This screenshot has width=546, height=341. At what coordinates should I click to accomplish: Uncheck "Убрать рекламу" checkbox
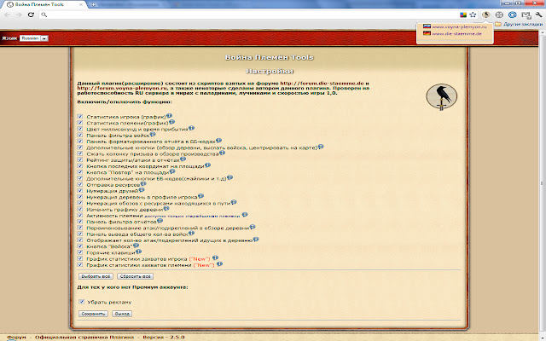point(80,301)
